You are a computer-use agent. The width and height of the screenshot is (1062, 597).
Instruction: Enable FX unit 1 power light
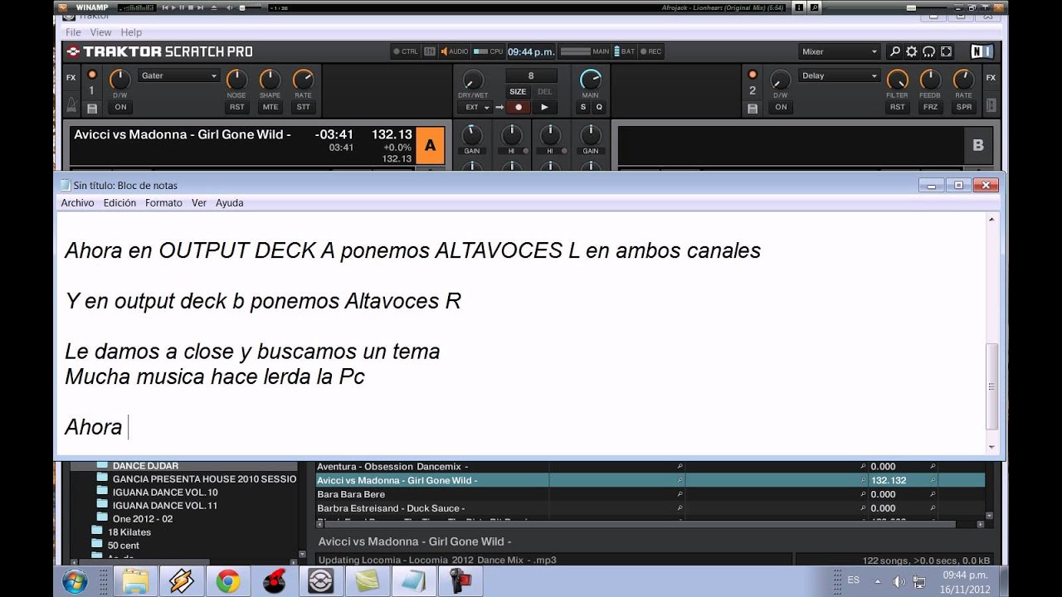[92, 74]
